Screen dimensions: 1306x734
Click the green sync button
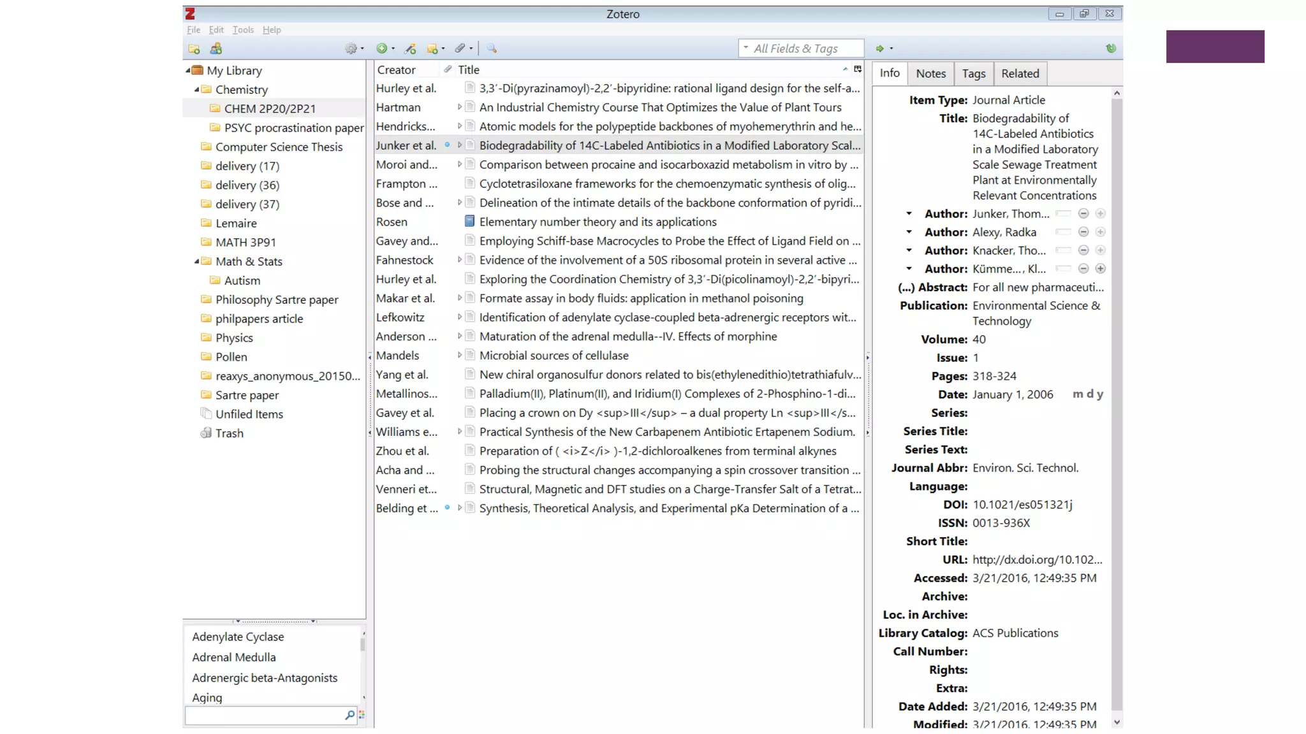(1111, 48)
